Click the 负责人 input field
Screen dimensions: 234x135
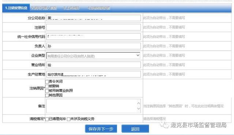point(94,46)
